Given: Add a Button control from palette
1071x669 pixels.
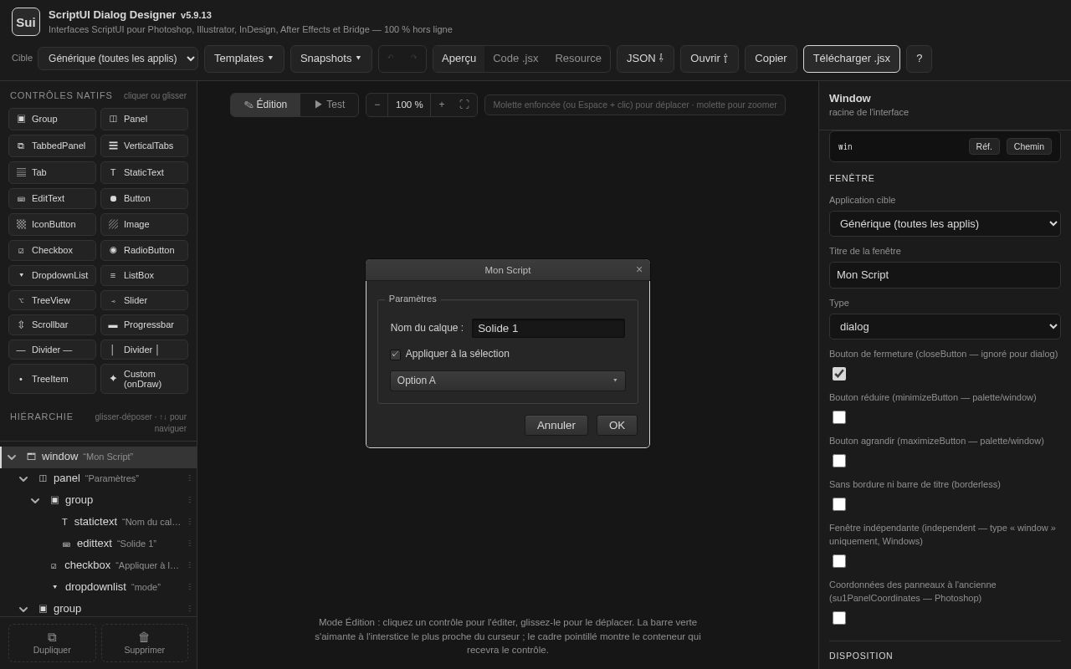Looking at the screenshot, I should coord(144,198).
